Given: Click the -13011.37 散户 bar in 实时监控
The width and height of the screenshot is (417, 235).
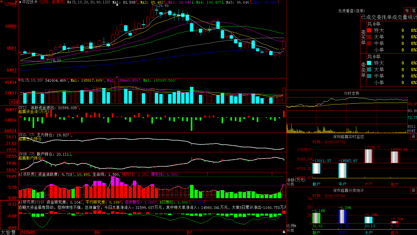Looking at the screenshot, I should tap(316, 168).
